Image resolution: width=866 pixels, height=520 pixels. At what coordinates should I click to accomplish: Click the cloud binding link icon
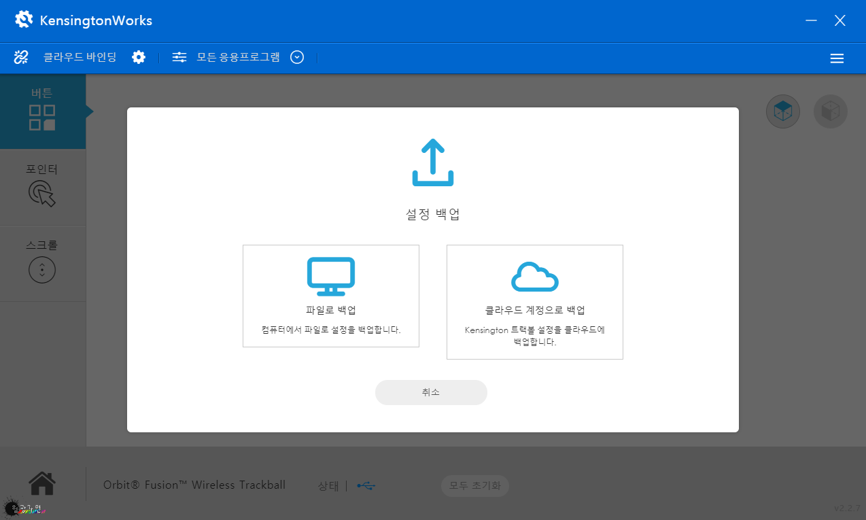click(x=21, y=57)
